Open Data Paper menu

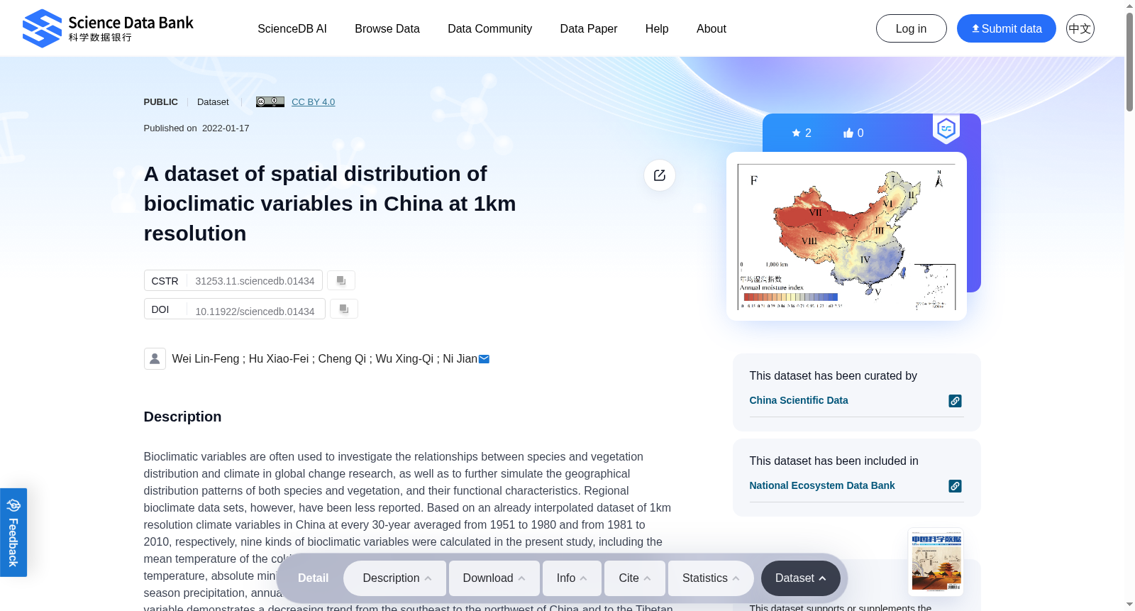click(x=589, y=28)
